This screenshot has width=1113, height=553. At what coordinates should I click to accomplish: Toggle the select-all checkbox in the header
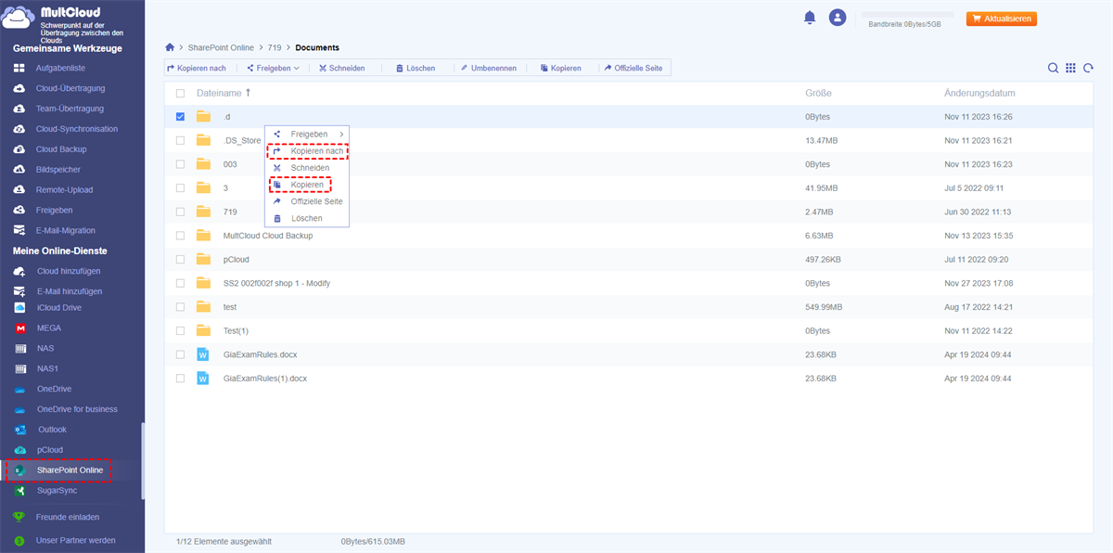tap(180, 94)
